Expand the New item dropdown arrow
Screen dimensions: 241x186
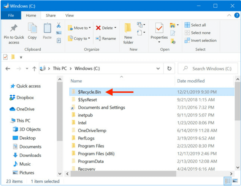click(144, 25)
